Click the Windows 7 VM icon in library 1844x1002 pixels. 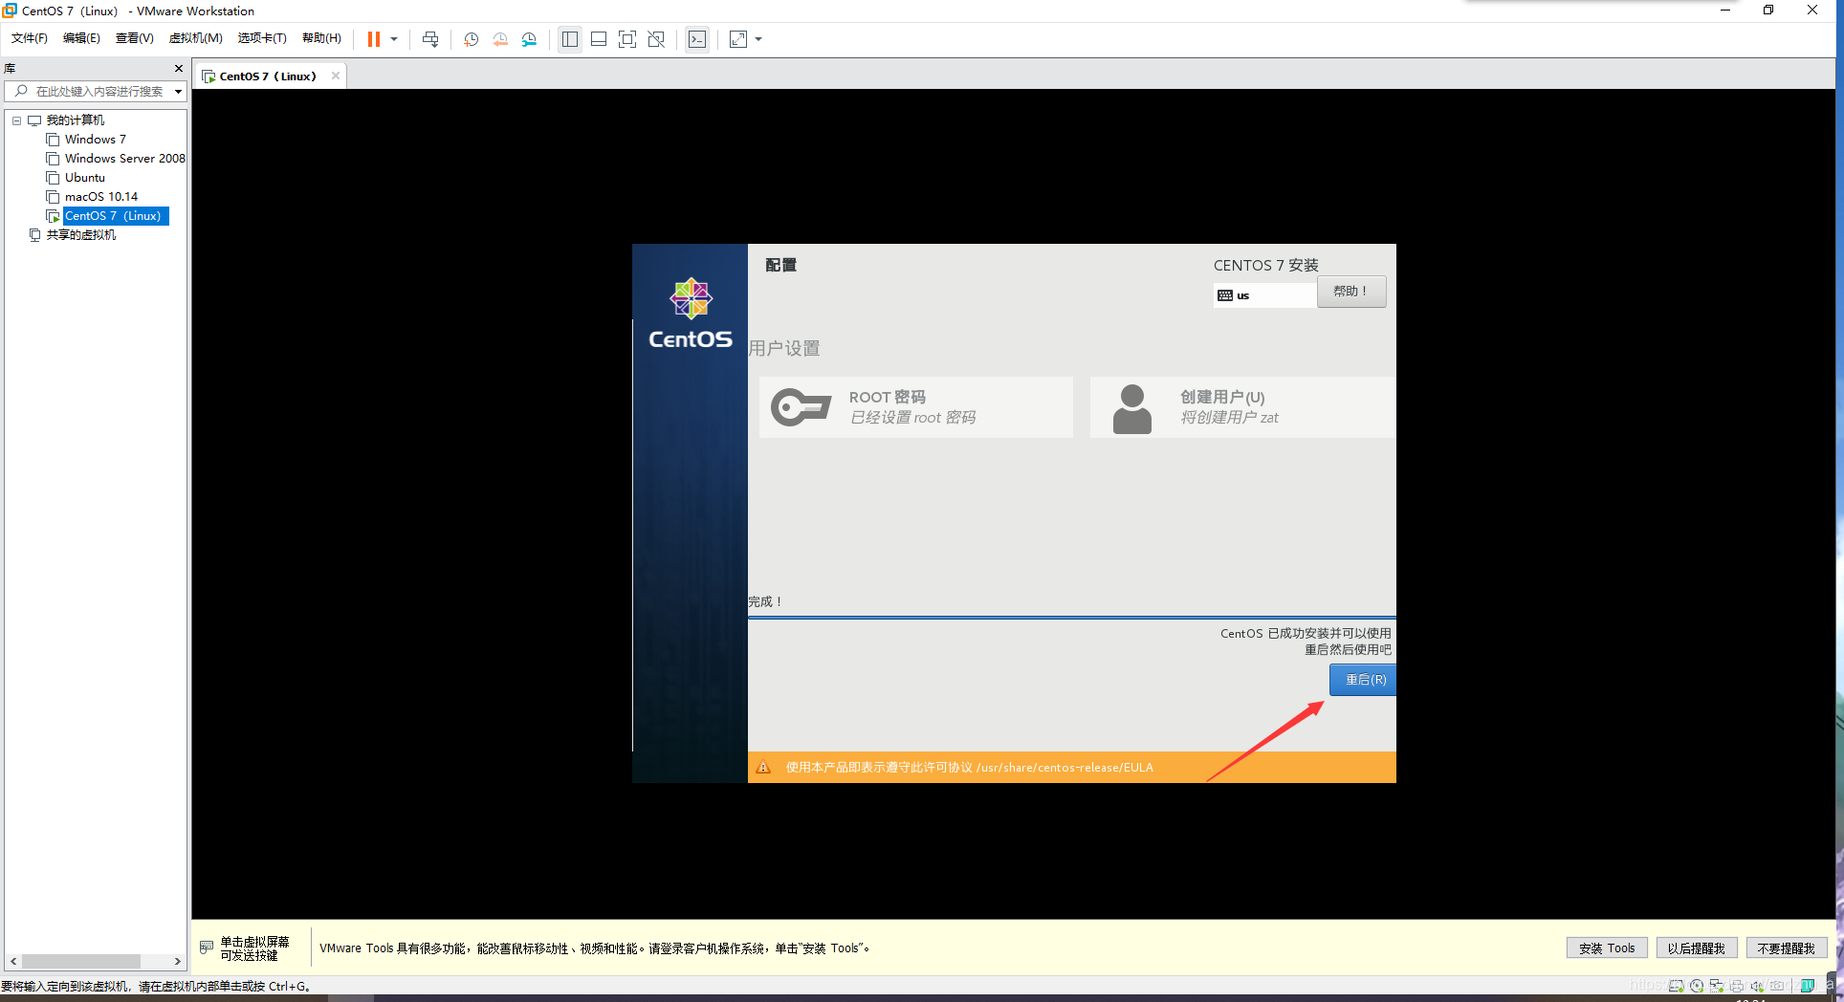pos(53,140)
